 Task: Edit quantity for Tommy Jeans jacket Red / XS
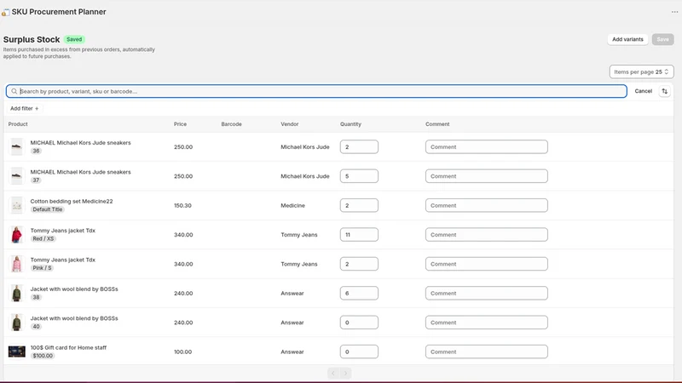pos(359,235)
